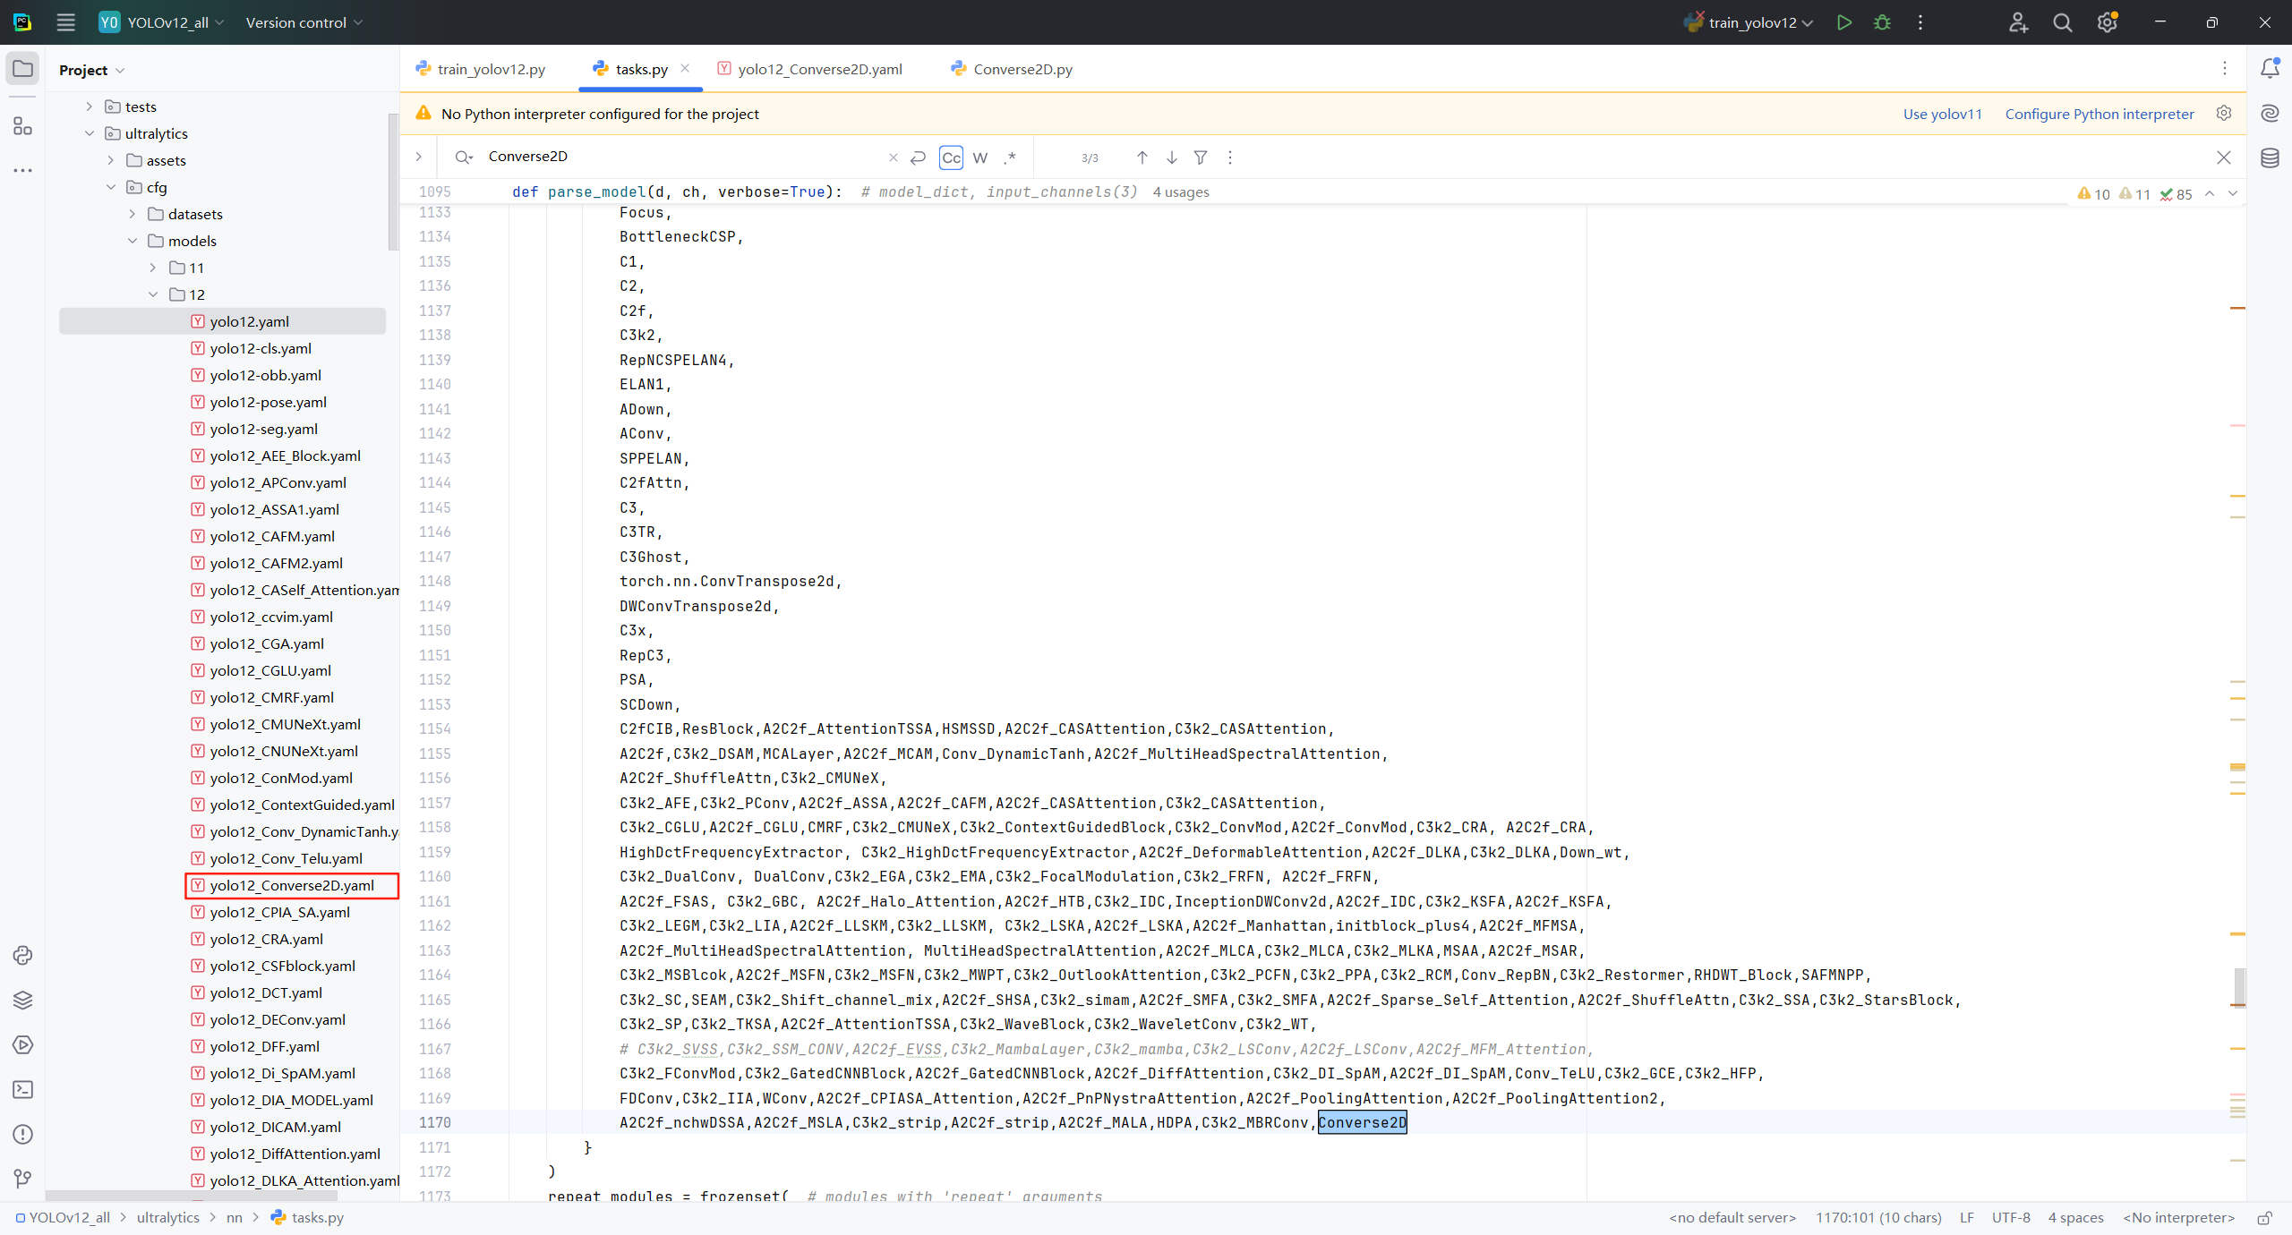Open the Version control menu
The height and width of the screenshot is (1235, 2292).
tap(304, 22)
